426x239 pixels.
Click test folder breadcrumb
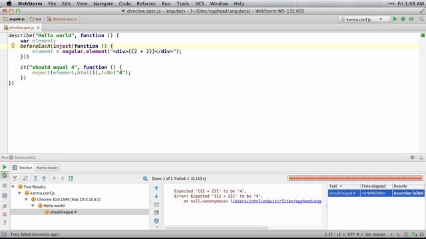[x=35, y=19]
